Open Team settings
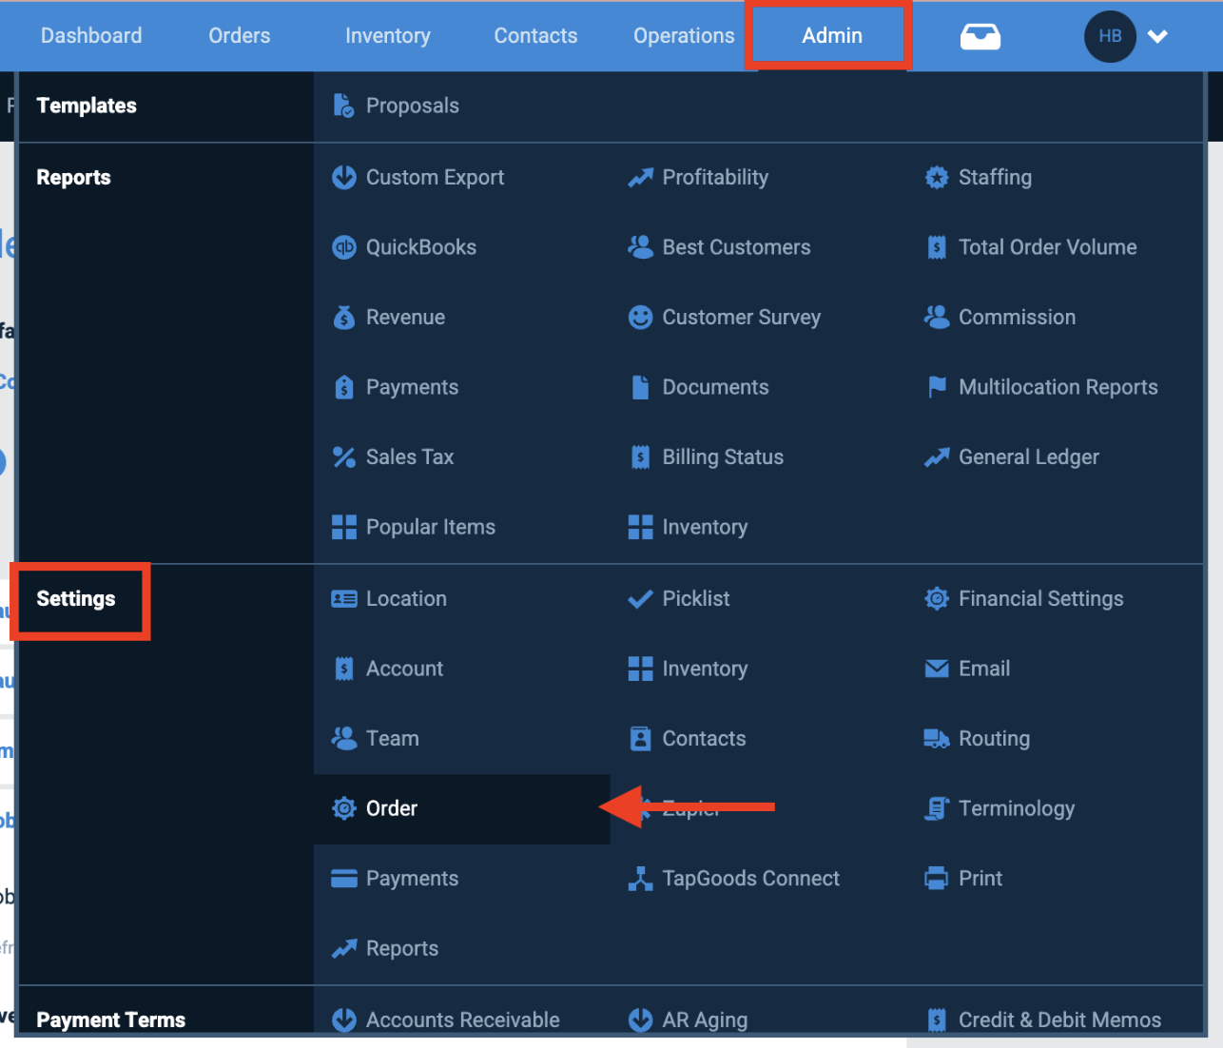This screenshot has height=1048, width=1223. pos(392,739)
